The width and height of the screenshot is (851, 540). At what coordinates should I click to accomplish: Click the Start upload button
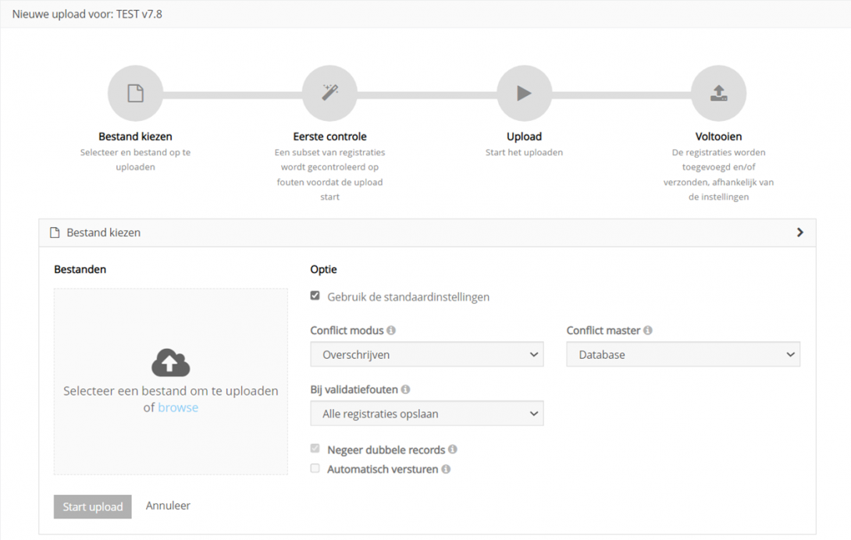pos(93,506)
